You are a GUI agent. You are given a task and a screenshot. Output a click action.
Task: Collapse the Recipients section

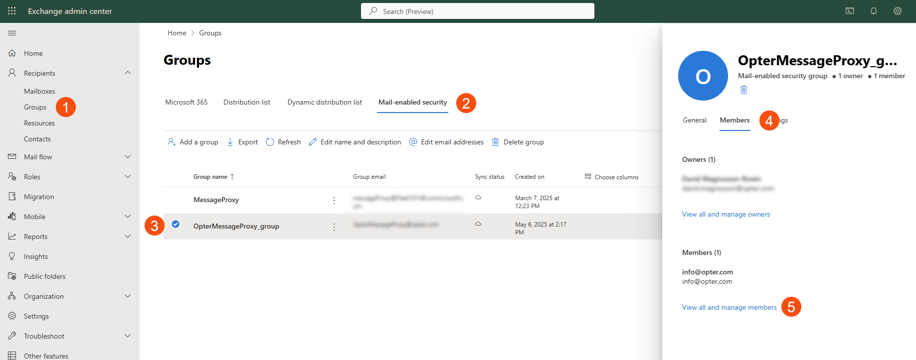128,73
